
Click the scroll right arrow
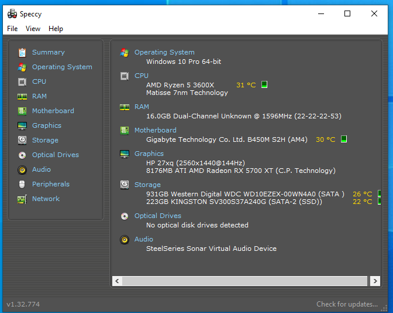pyautogui.click(x=375, y=281)
